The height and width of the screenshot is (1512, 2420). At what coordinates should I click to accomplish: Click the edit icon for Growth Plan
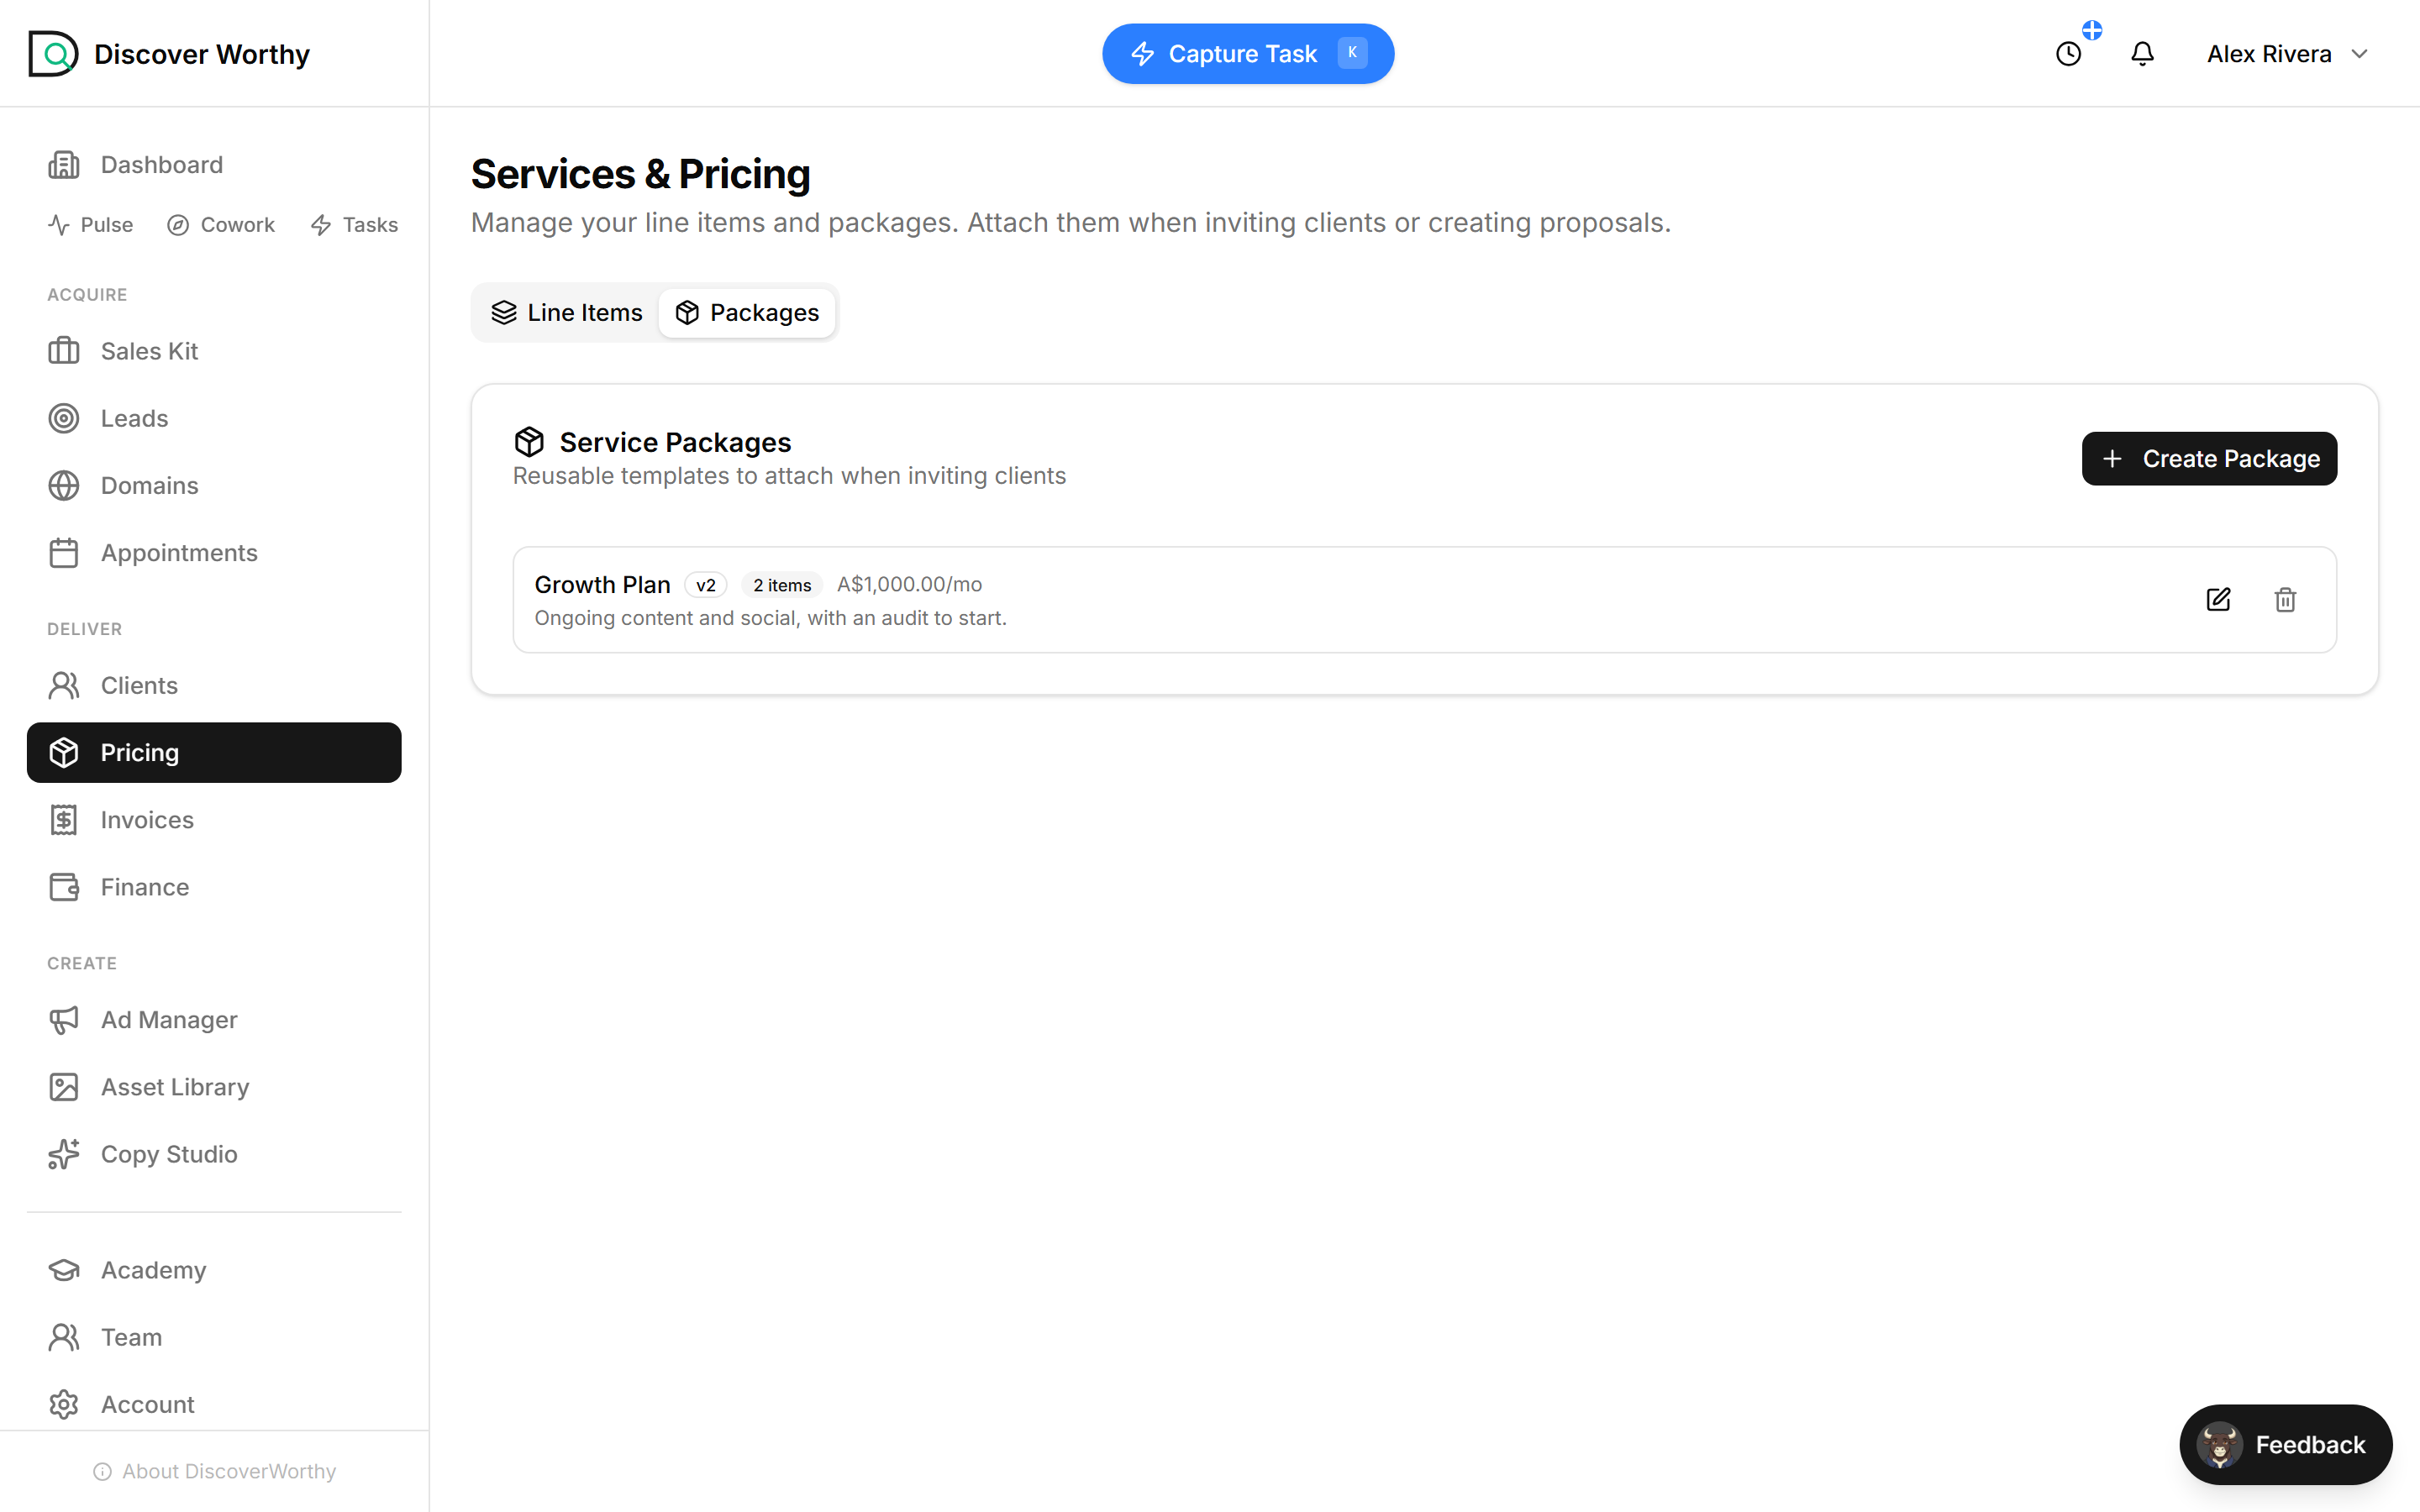point(2218,599)
